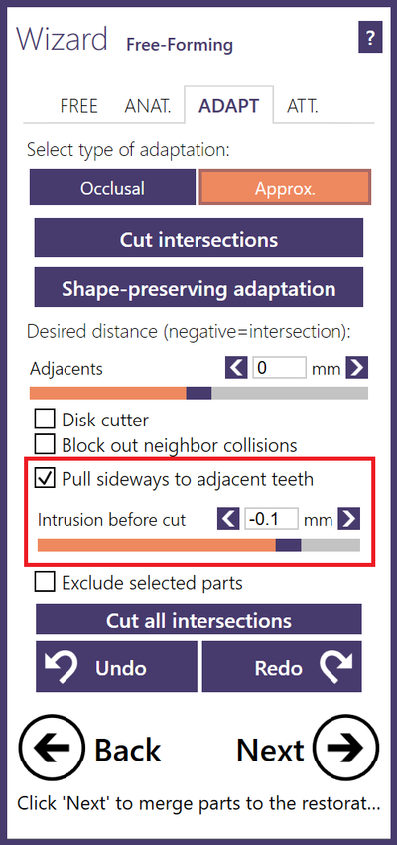Increase Adjacents distance with right arrow
This screenshot has height=845, width=397.
(356, 369)
